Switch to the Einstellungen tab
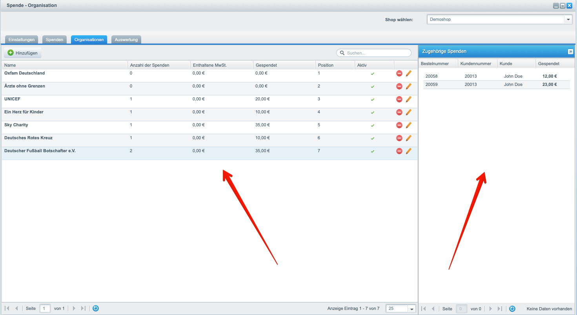The width and height of the screenshot is (577, 315). (x=22, y=40)
